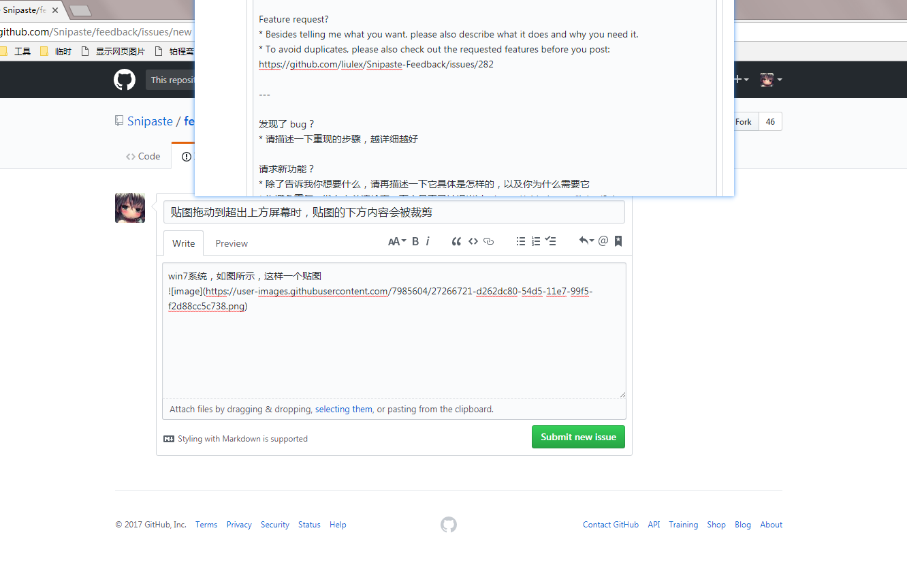Follow the 'selecting them' attachment link

(x=343, y=409)
